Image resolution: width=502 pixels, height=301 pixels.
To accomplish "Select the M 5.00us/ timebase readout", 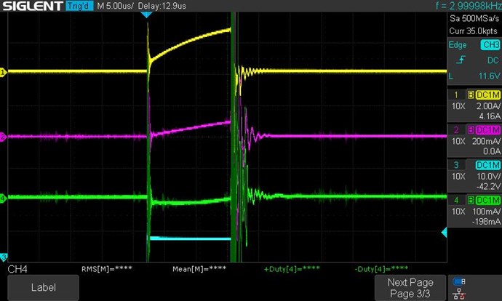I will tap(115, 6).
